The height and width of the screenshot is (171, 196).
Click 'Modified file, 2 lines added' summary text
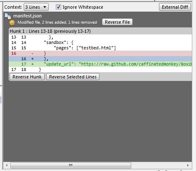tap(57, 22)
